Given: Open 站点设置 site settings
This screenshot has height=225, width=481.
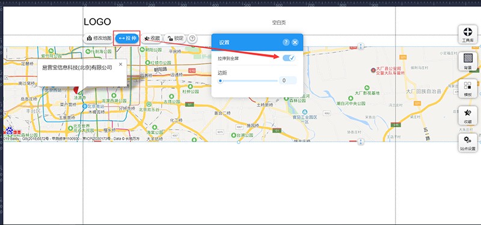Looking at the screenshot, I should click(x=468, y=142).
